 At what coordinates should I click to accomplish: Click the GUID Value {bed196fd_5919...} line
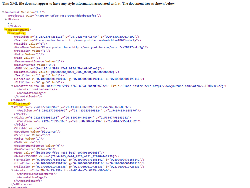[59, 68]
